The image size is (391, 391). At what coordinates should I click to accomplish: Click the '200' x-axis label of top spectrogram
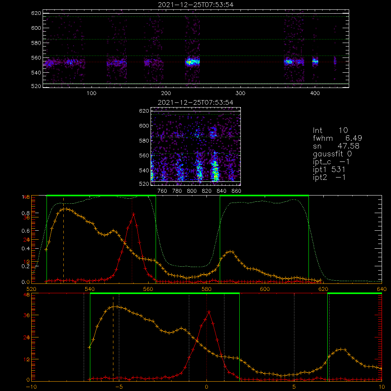point(166,93)
